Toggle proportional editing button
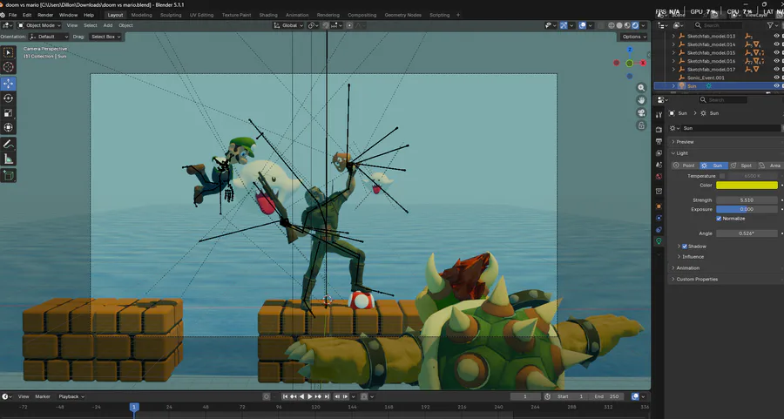 click(x=349, y=25)
